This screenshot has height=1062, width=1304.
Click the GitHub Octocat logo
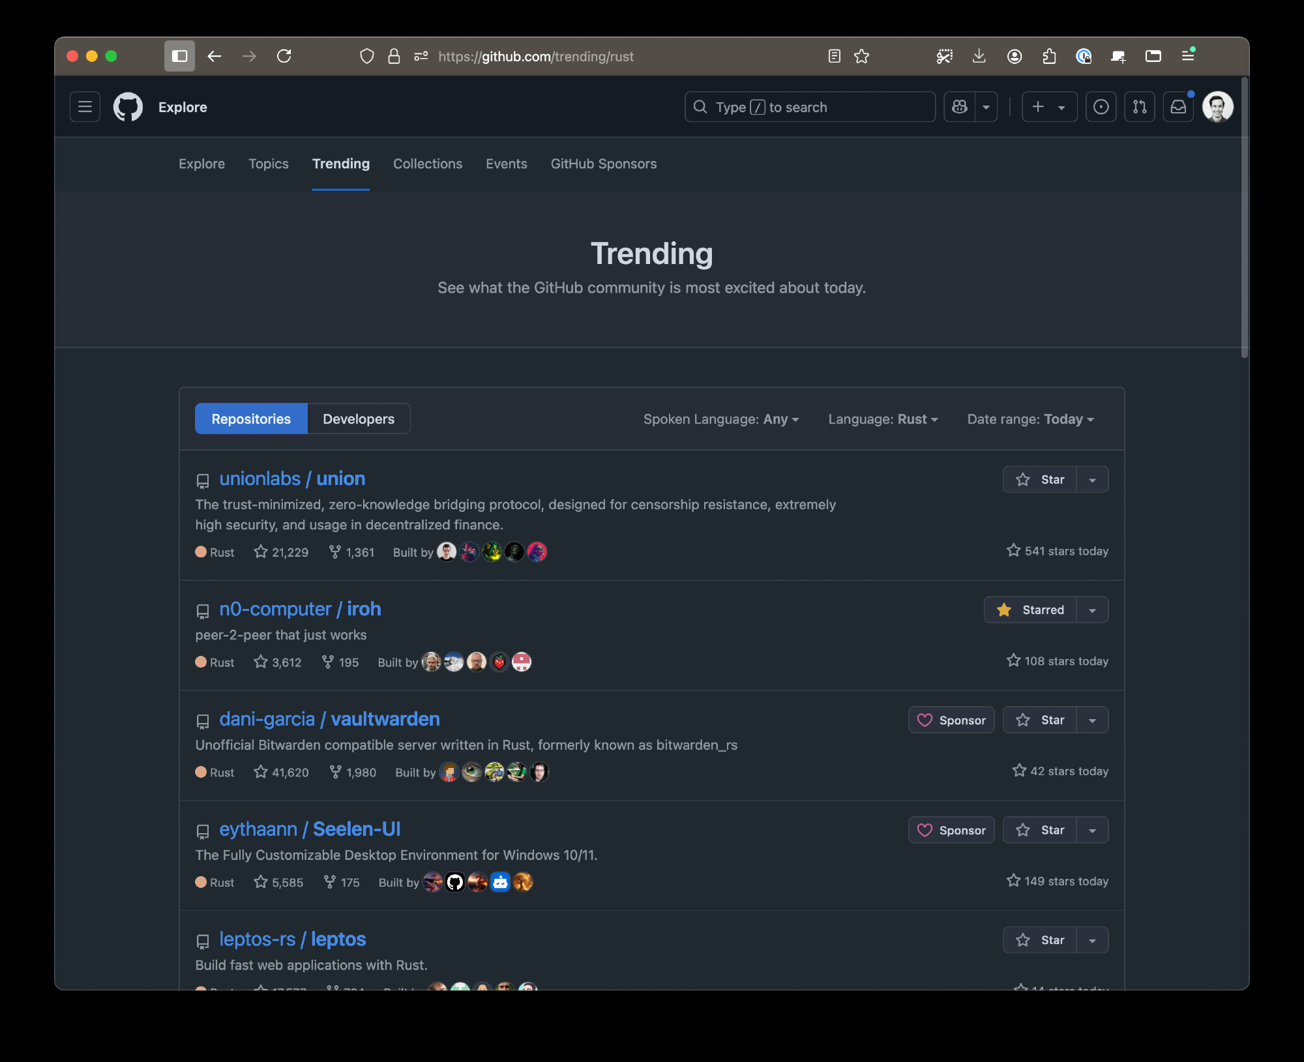[x=128, y=107]
